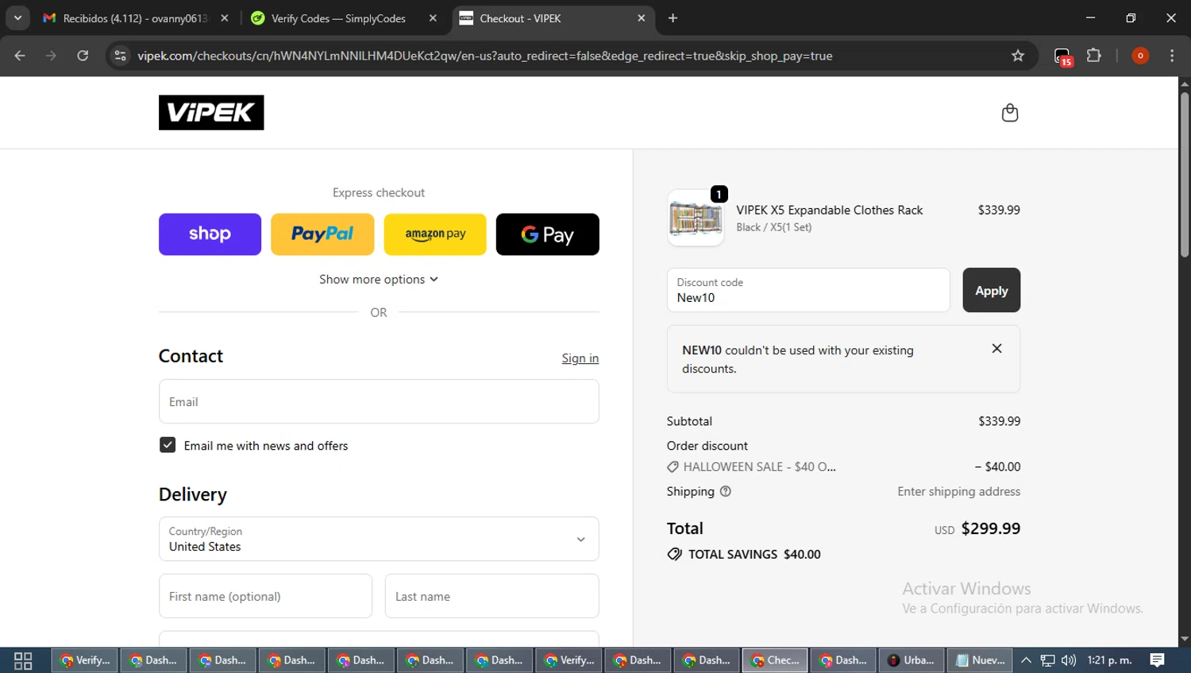
Task: Focus the Email input field
Action: tap(379, 401)
